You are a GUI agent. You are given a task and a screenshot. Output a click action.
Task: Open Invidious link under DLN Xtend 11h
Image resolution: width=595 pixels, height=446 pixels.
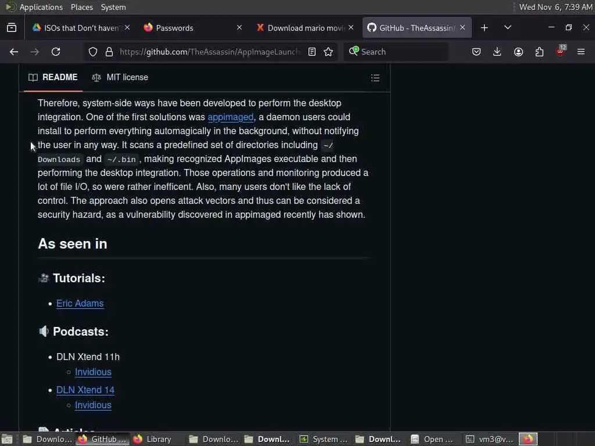click(93, 372)
